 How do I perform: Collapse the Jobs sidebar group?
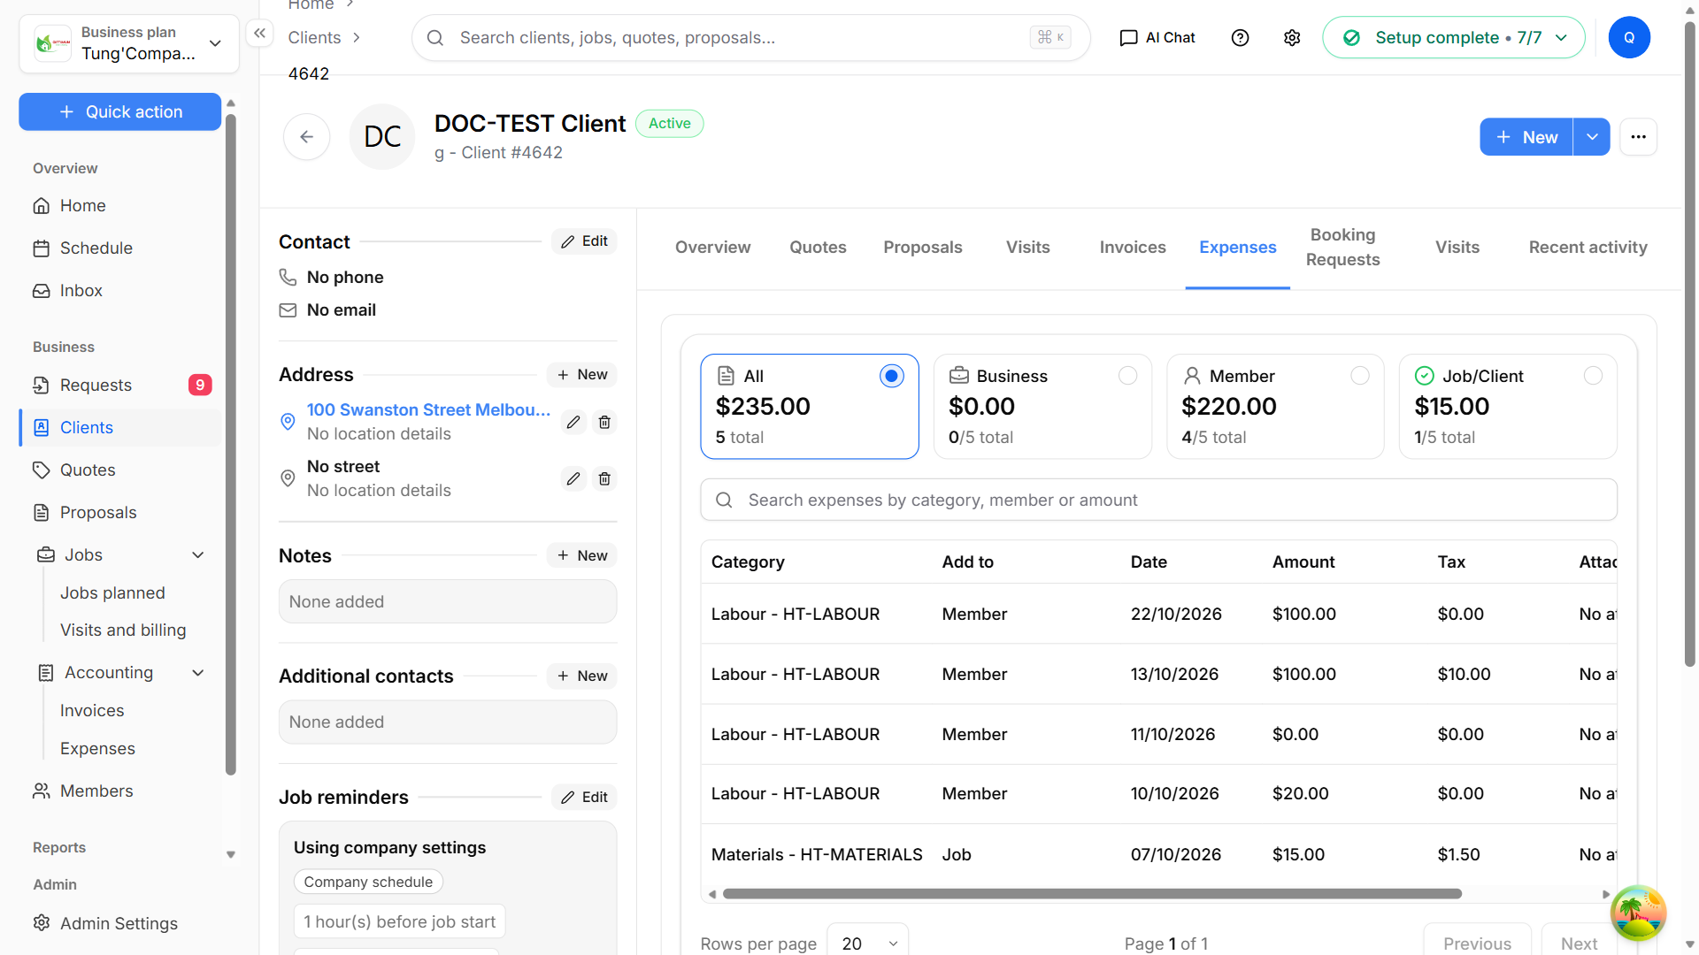(198, 555)
